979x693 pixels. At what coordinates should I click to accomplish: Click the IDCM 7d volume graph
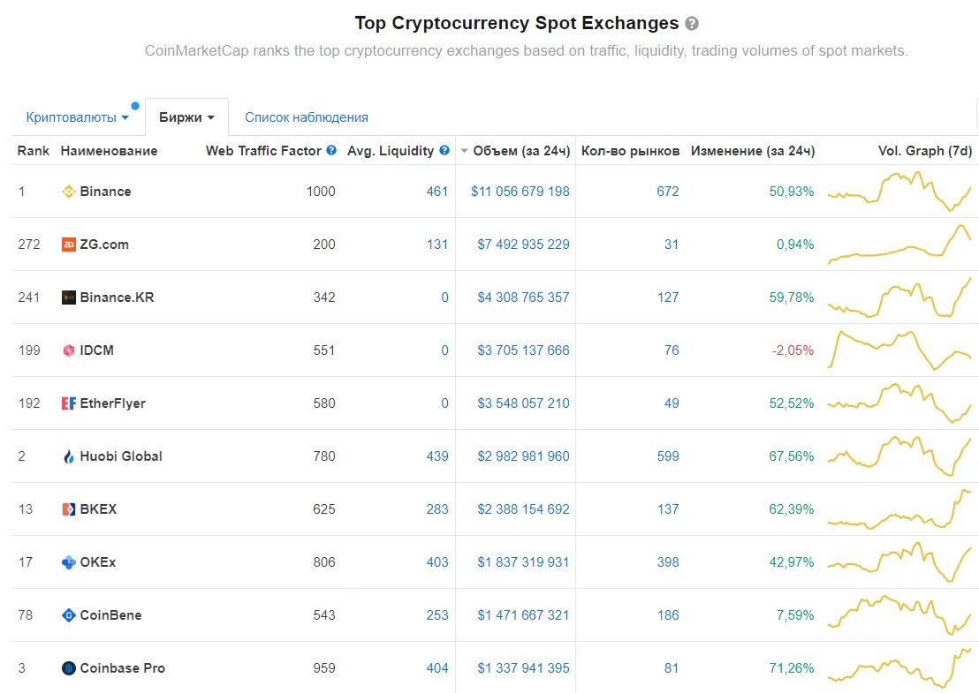899,350
